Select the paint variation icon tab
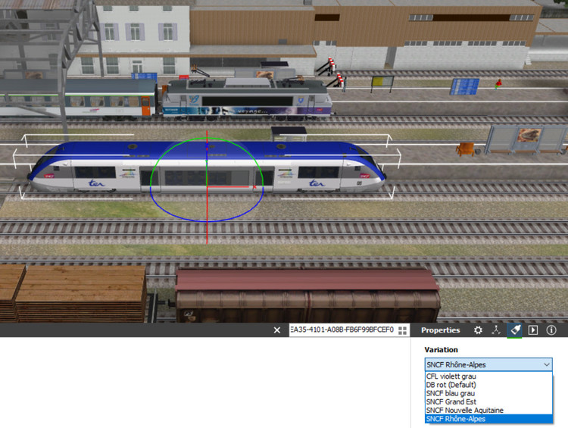This screenshot has height=428, width=568. [514, 330]
